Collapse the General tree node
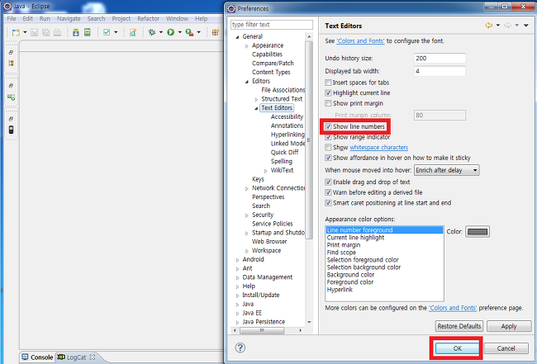 tap(237, 37)
